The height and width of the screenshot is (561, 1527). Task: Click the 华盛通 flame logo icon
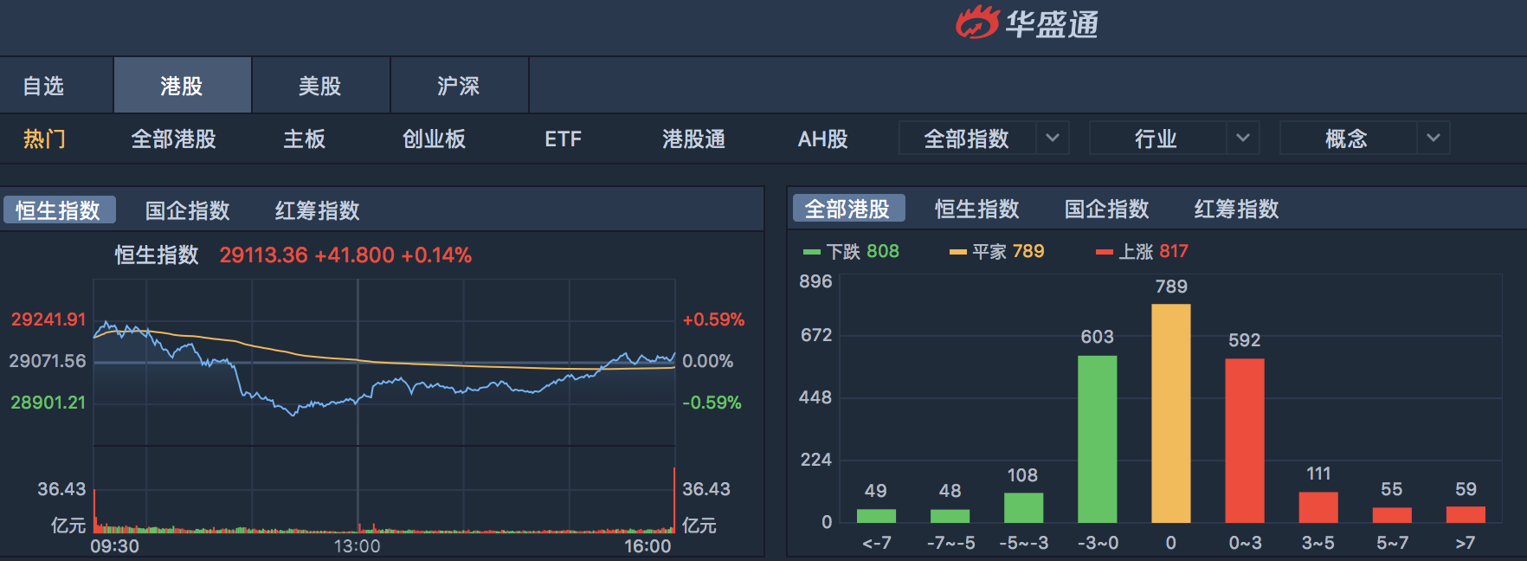point(977,23)
